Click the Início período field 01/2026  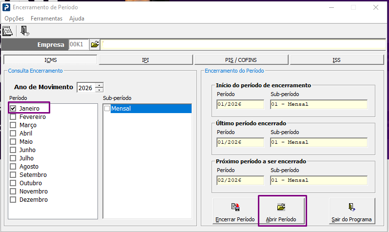click(240, 104)
